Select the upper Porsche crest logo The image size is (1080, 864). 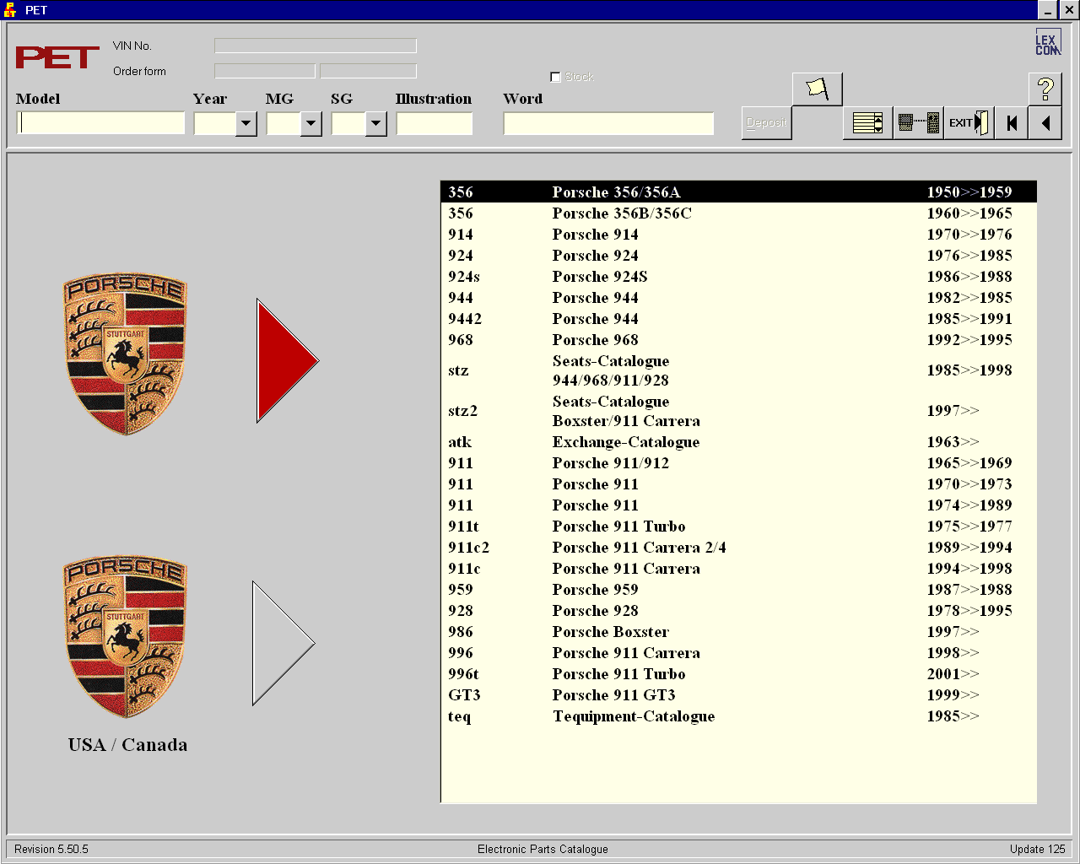click(126, 354)
